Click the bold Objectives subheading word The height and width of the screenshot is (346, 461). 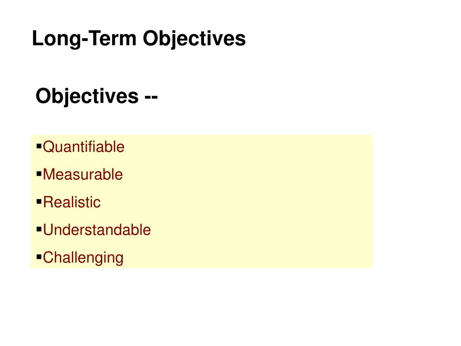click(87, 96)
